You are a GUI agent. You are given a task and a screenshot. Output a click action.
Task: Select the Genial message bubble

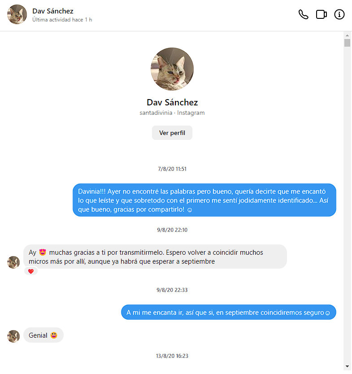43,335
